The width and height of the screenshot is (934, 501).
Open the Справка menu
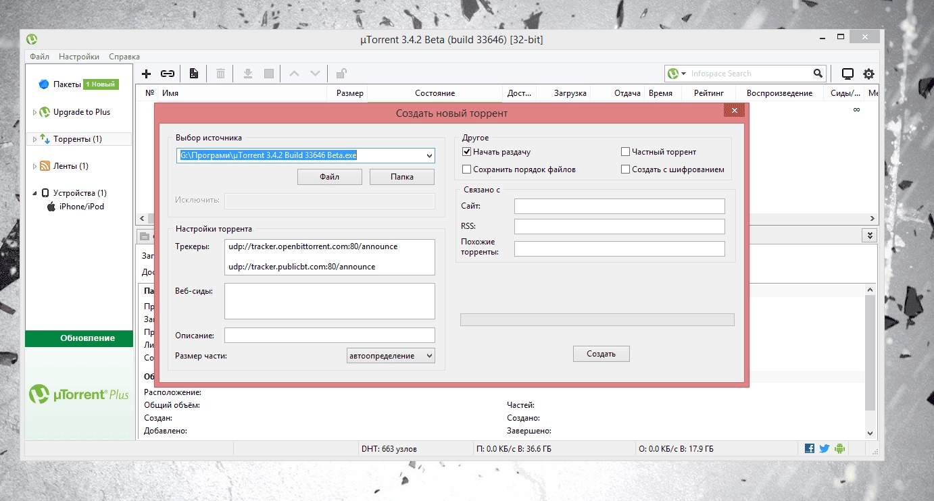coord(124,56)
